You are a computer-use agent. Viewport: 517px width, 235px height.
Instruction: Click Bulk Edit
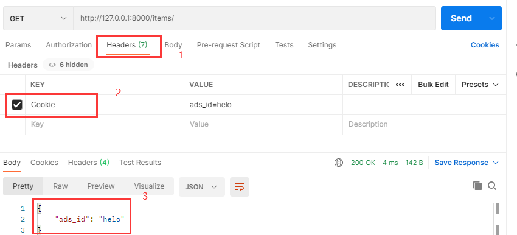point(433,85)
